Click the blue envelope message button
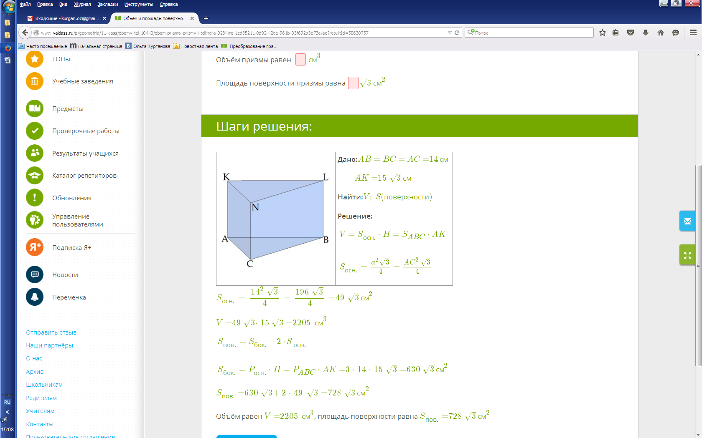Viewport: 702px width, 438px height. click(687, 221)
